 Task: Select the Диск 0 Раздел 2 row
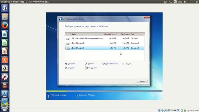(x=104, y=43)
